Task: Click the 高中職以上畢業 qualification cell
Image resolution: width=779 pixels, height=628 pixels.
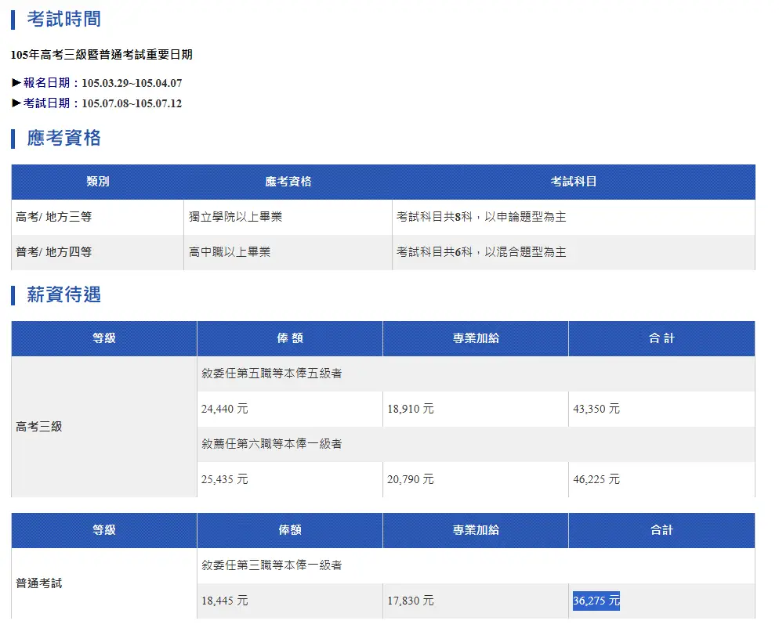Action: [230, 252]
